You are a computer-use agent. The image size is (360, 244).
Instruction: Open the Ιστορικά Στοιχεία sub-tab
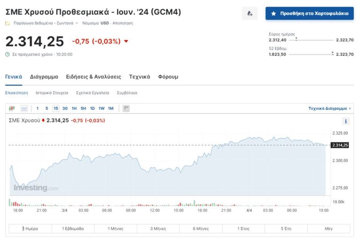[52, 93]
